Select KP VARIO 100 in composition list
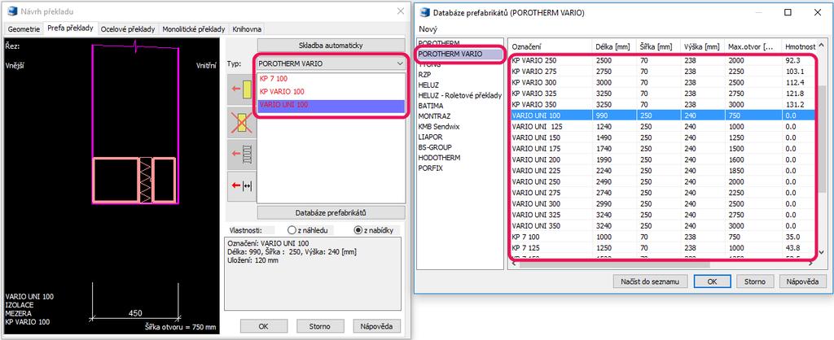The height and width of the screenshot is (340, 834). click(x=331, y=92)
